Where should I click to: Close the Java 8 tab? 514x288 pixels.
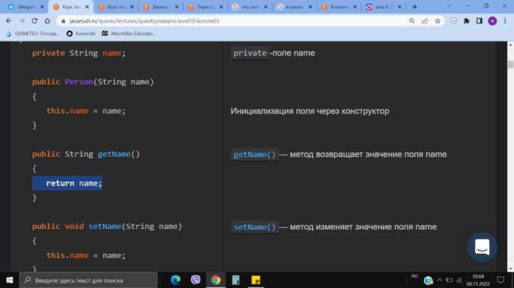(x=400, y=7)
